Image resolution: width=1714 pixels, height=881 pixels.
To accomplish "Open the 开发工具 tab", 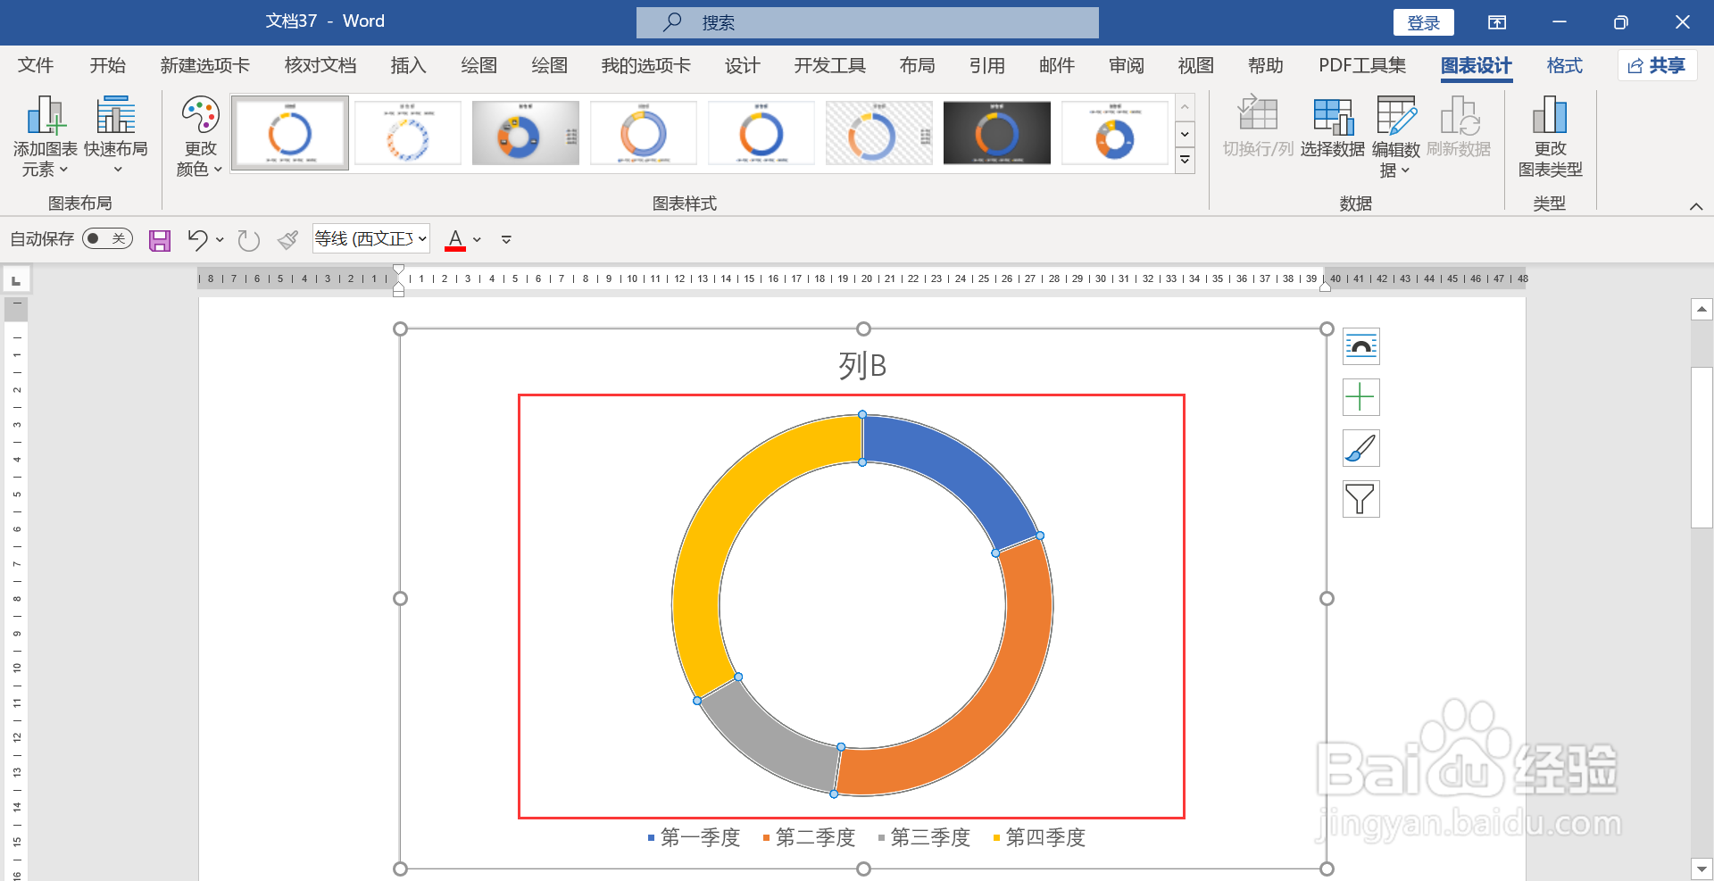I will click(829, 65).
